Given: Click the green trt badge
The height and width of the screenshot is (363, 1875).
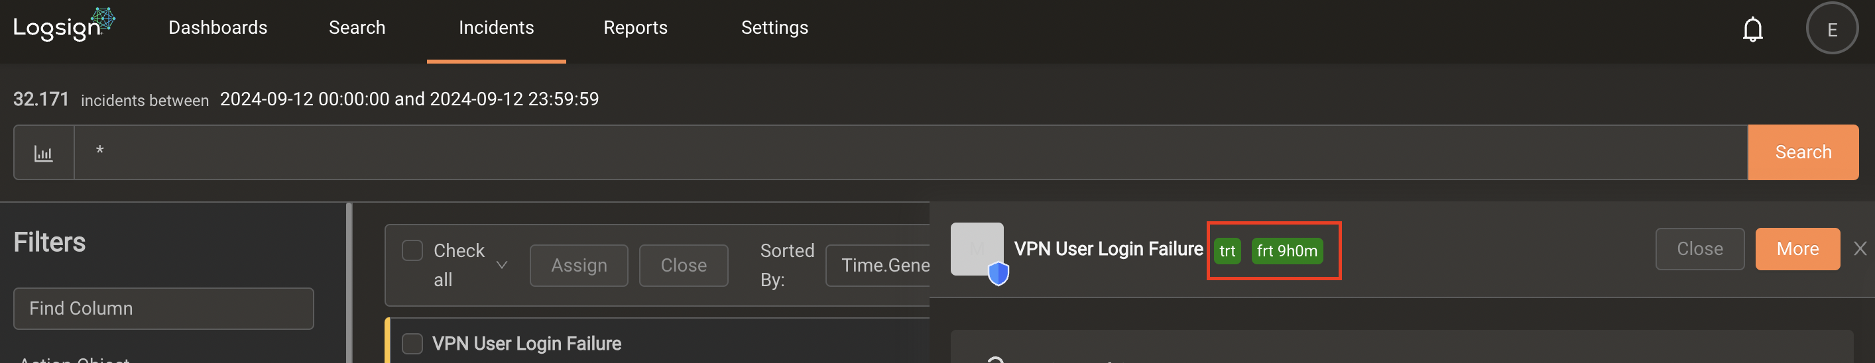Looking at the screenshot, I should (1227, 251).
